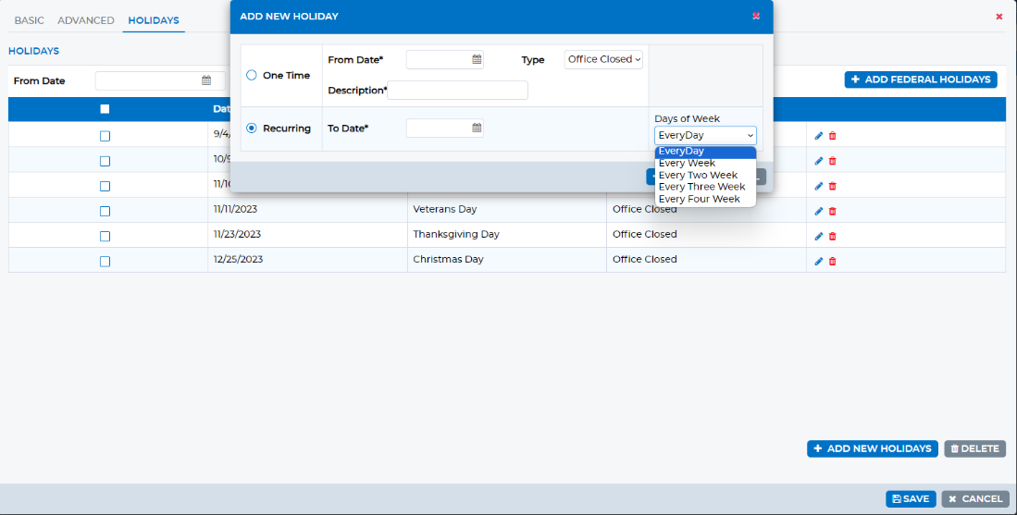Click Office Closed in Thanksgiving row
1017x515 pixels.
click(645, 234)
